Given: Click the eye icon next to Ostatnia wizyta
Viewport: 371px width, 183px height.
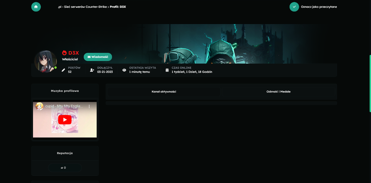Looking at the screenshot, I should (124, 70).
